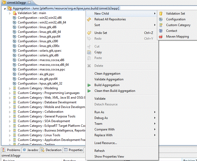Click icon of Configuration macosx,cocoa,ppc
Image resolution: width=197 pixels, height=161 pixels.
15,69
